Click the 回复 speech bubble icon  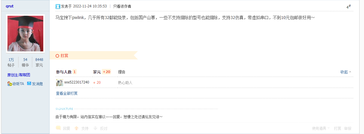58,128
